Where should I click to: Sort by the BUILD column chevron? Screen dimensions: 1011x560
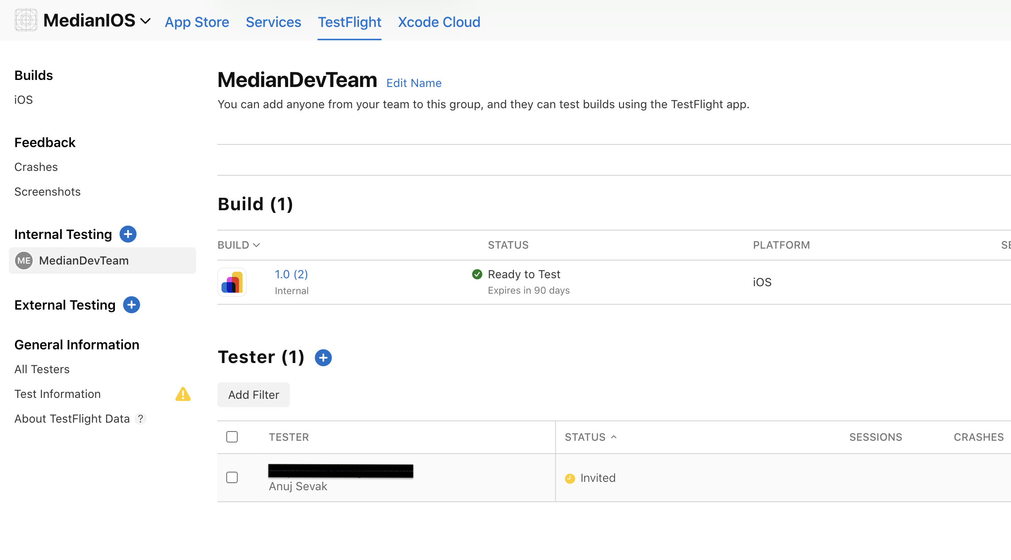point(256,245)
